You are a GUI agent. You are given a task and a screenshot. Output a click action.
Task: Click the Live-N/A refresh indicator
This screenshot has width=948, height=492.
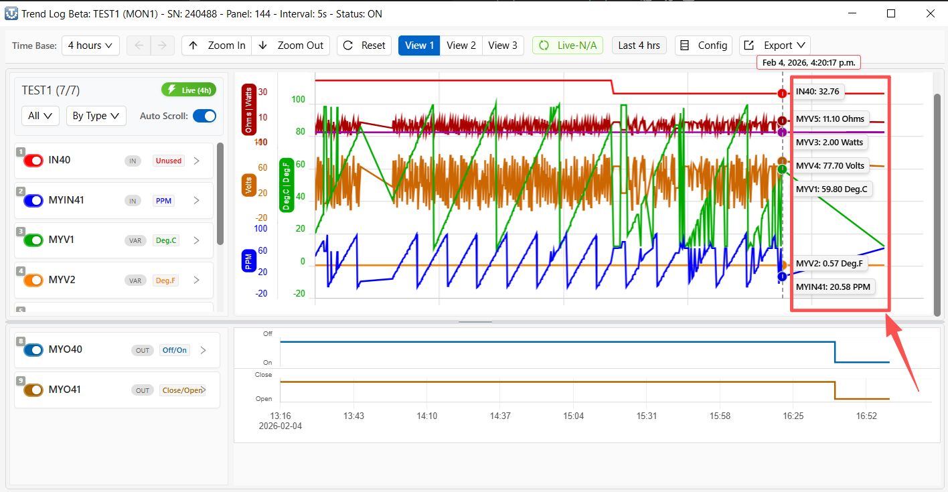tap(568, 46)
